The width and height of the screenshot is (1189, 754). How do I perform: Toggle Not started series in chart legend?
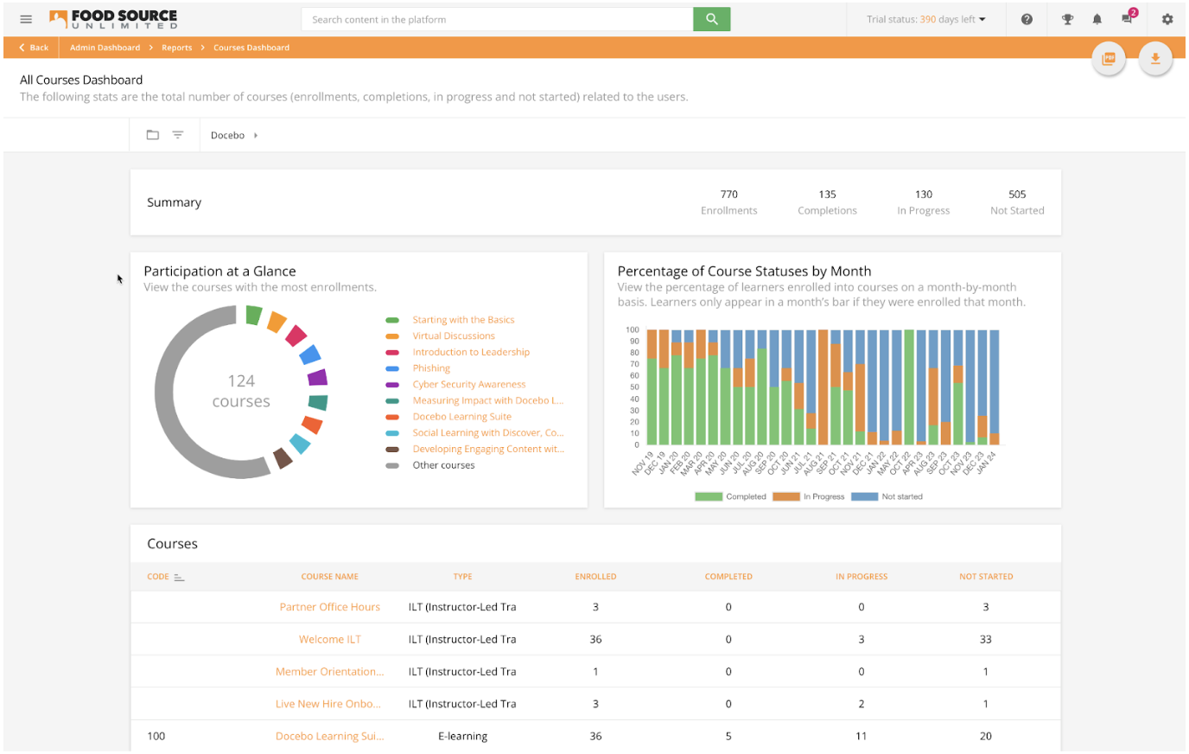point(887,496)
